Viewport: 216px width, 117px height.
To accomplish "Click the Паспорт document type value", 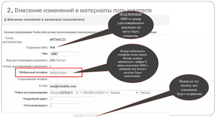I will 58,60.
